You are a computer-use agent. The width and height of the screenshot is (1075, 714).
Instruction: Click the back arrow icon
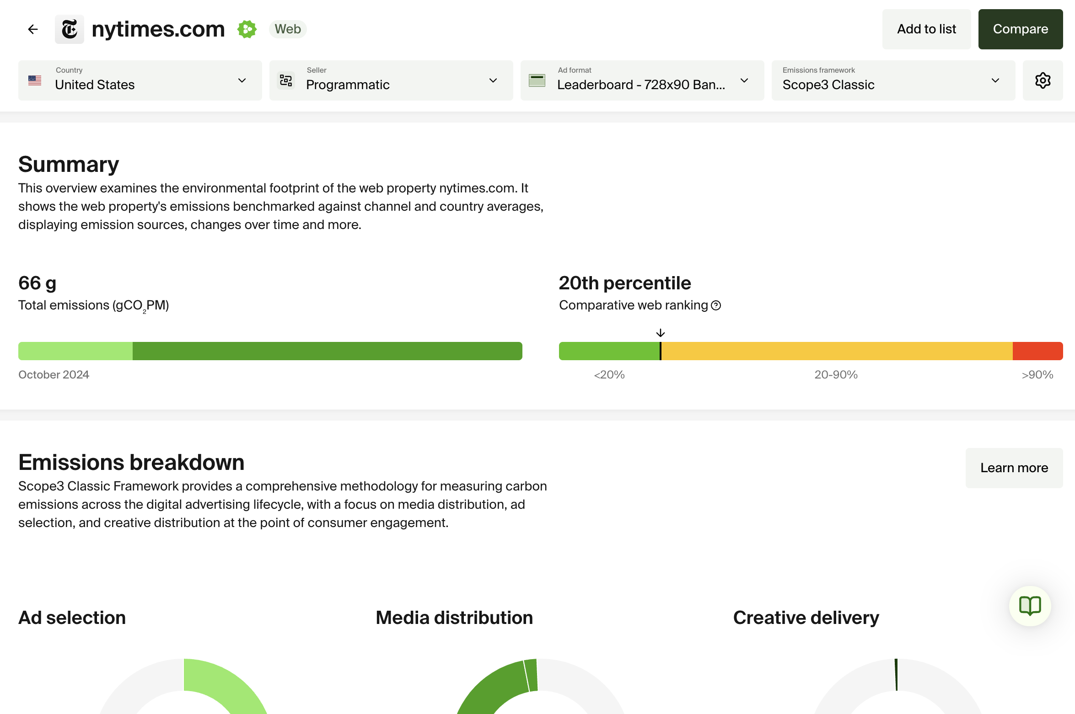pos(33,29)
